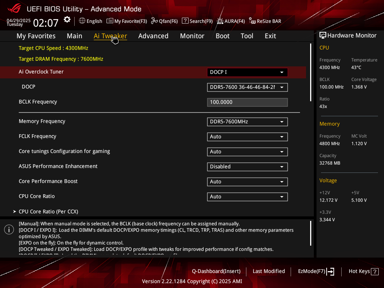
Task: Click the EzMode exit arrow icon
Action: pos(330,271)
